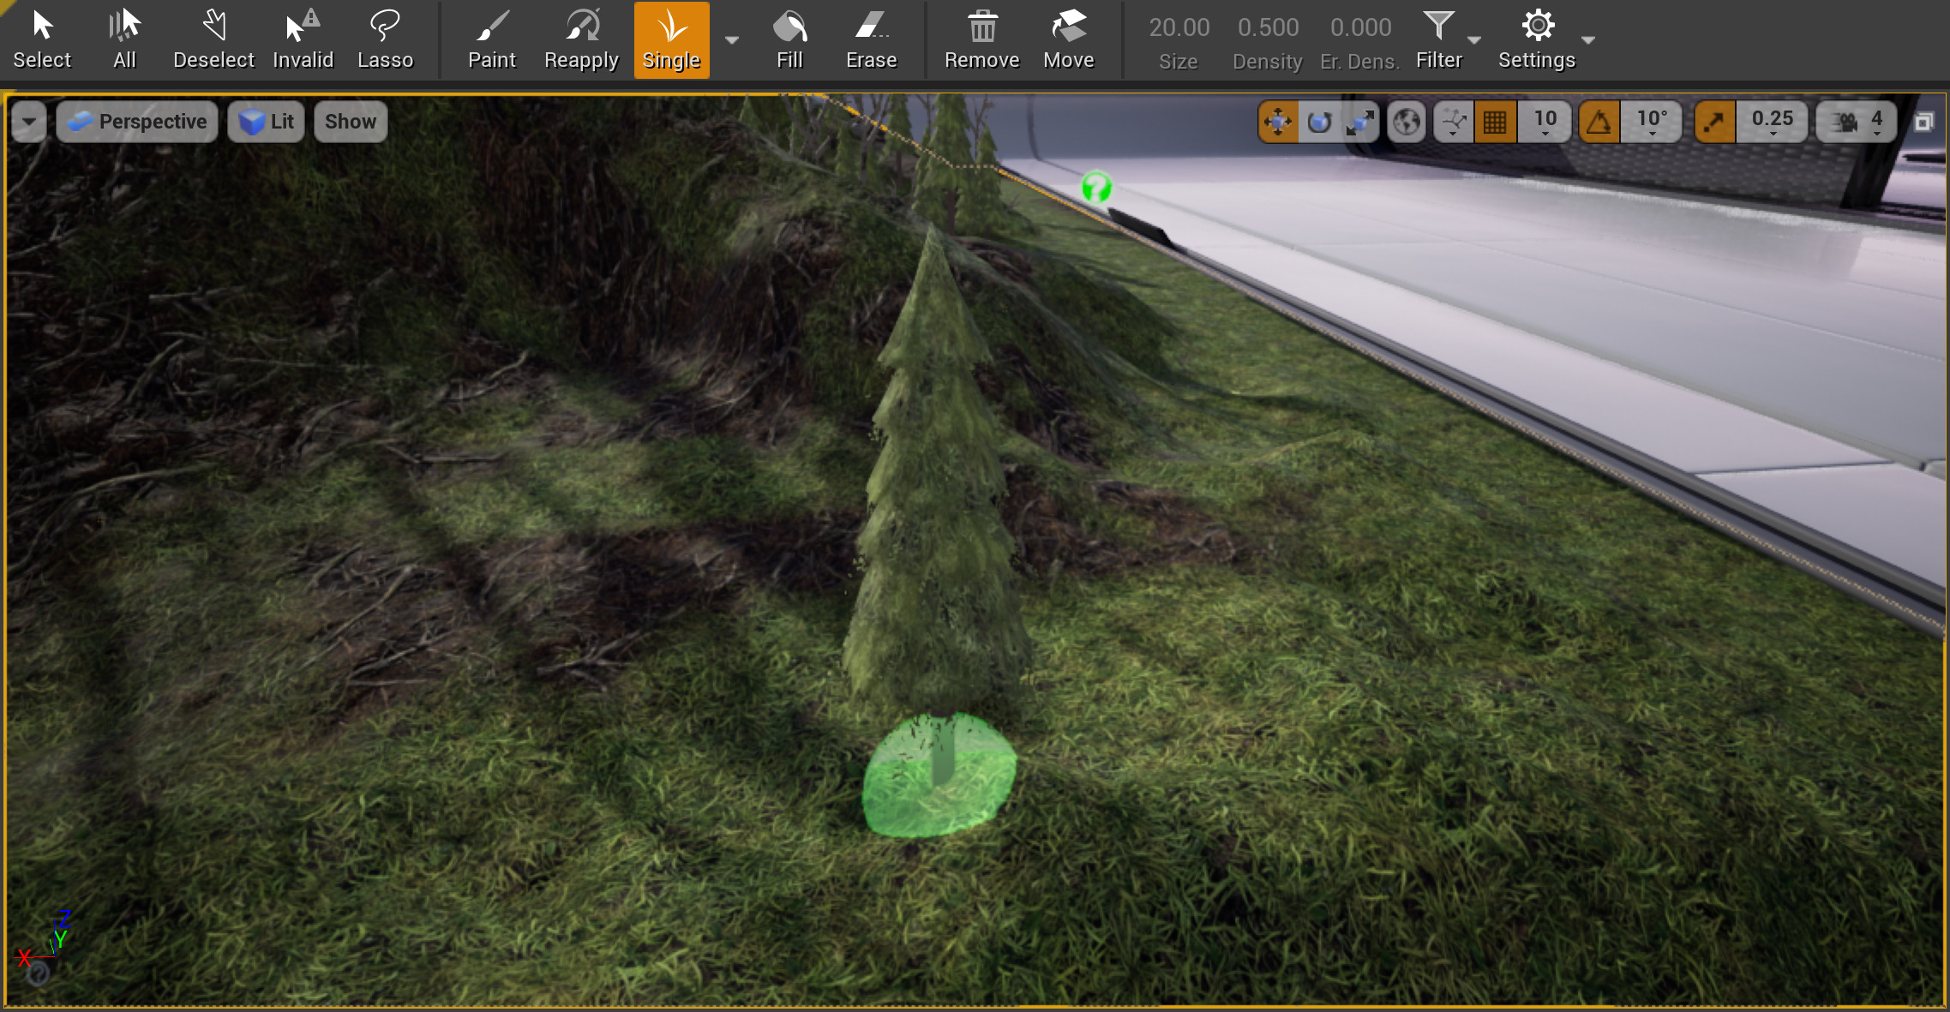The height and width of the screenshot is (1012, 1950).
Task: Pick the Move foliage tool
Action: pyautogui.click(x=1068, y=39)
